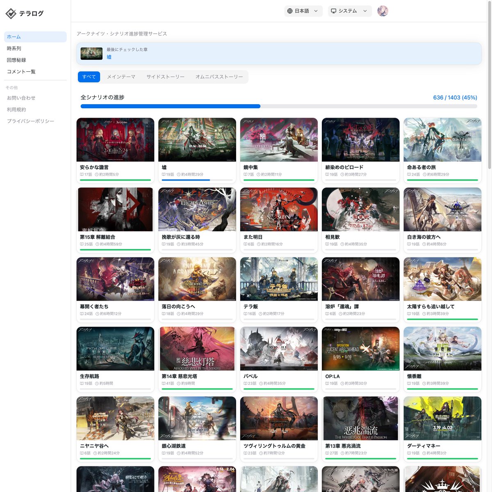Open the バベル card image
This screenshot has height=492, width=492.
pos(279,349)
